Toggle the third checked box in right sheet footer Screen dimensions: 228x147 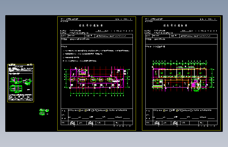(x=177, y=110)
